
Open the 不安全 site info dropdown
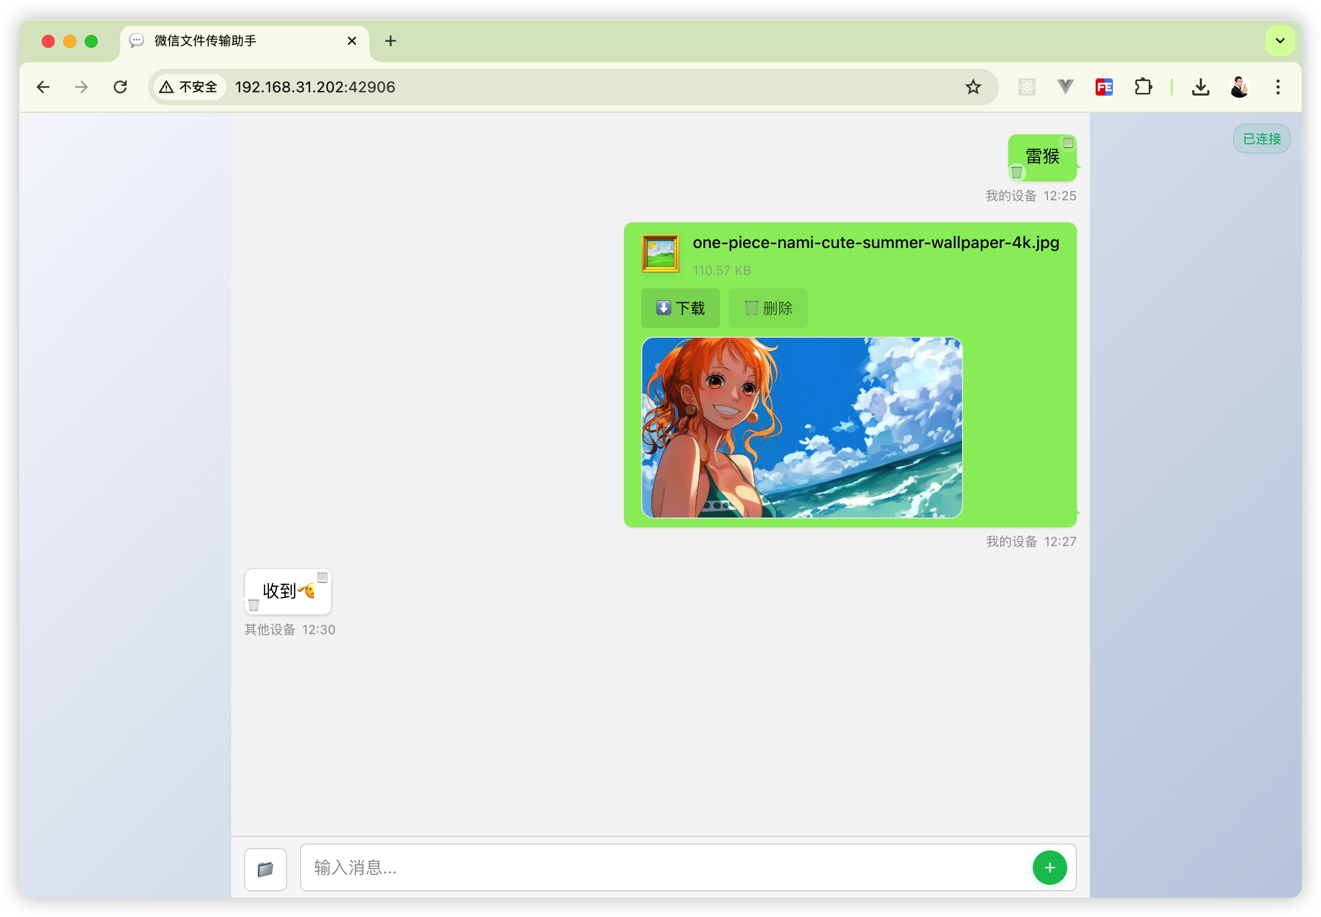point(189,88)
